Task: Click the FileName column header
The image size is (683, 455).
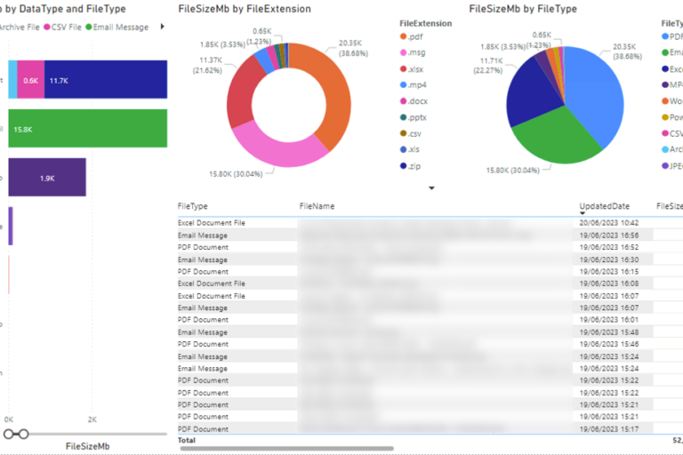Action: [317, 205]
